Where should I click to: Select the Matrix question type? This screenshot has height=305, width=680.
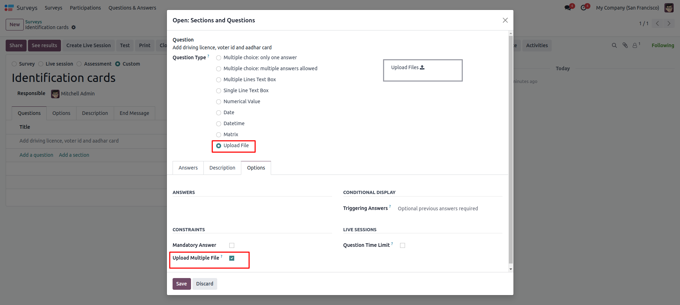pos(219,135)
